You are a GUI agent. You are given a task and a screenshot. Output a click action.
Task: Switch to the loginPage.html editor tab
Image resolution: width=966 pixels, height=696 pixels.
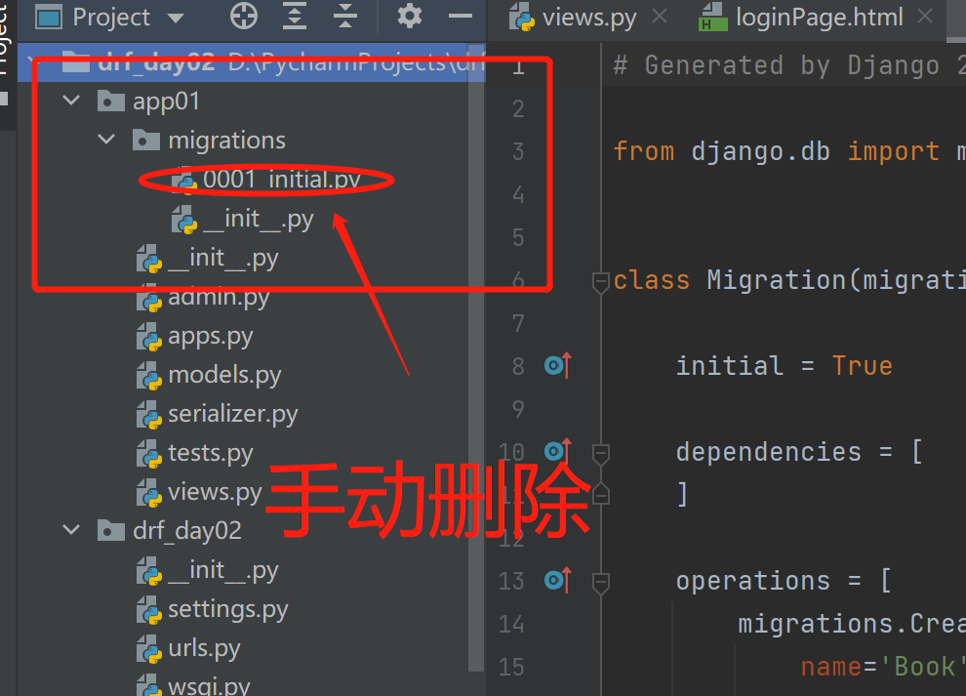point(801,18)
